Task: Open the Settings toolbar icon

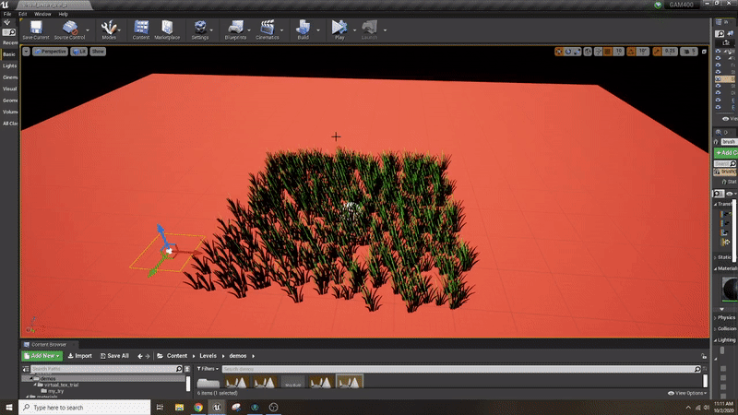Action: (199, 29)
